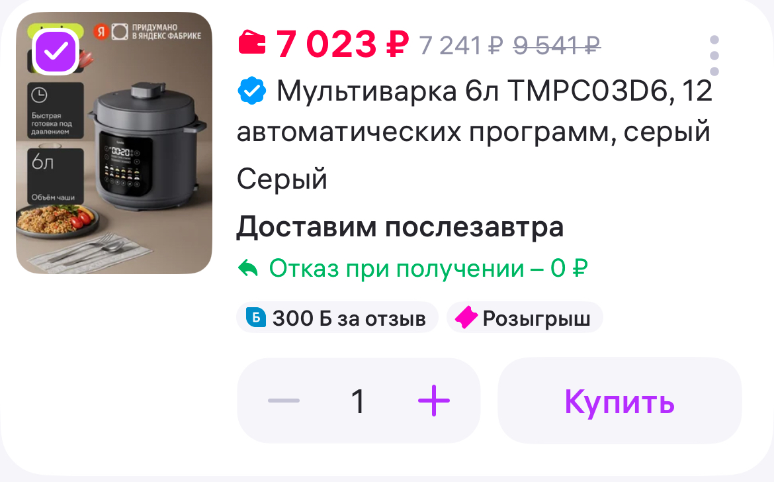774x482 pixels.
Task: Click the red 7 023 ₽ price
Action: point(343,44)
